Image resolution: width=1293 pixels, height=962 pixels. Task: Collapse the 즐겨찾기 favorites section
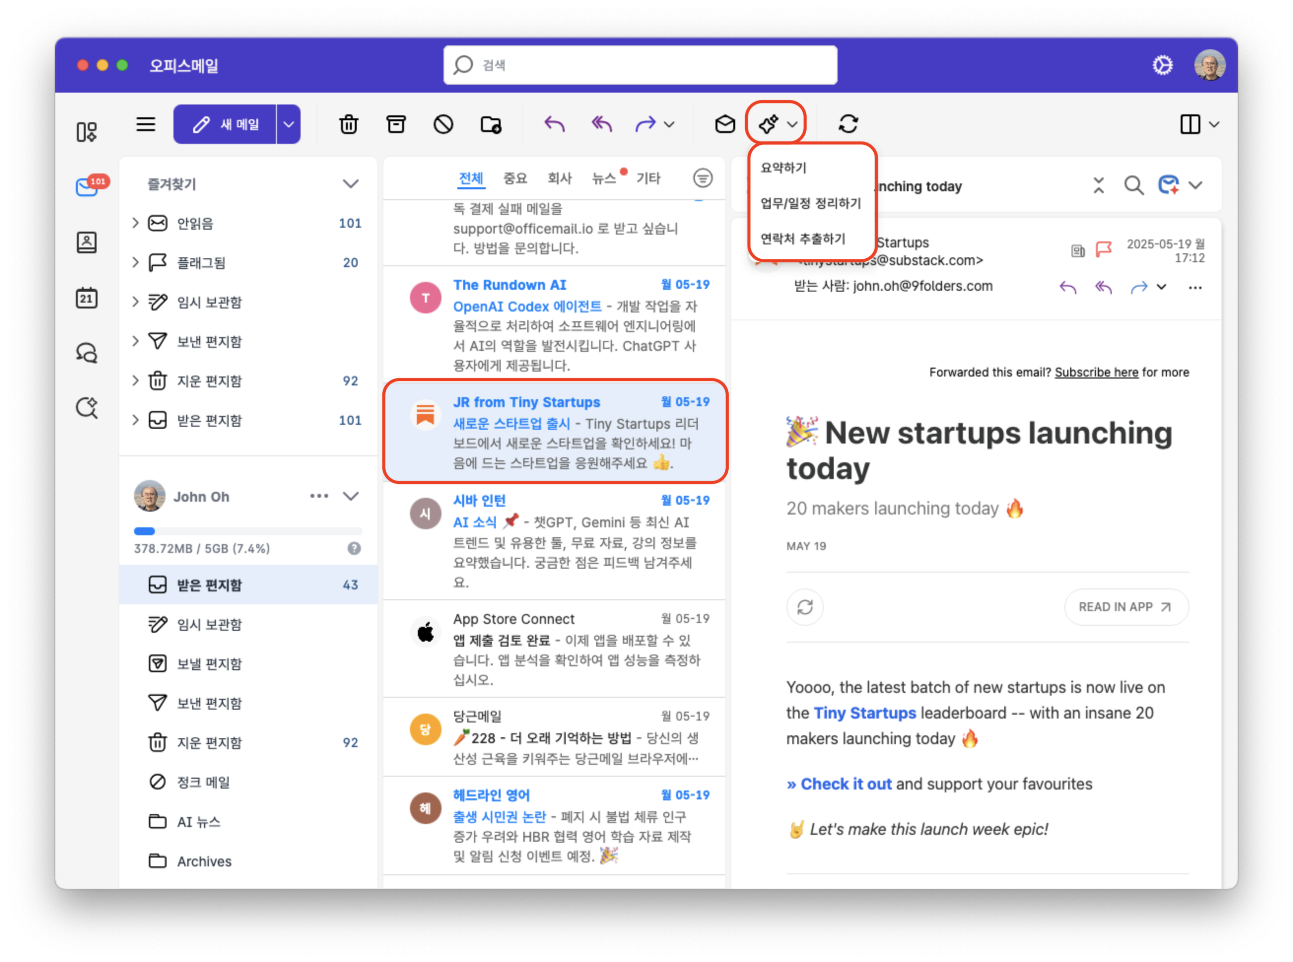(x=350, y=184)
